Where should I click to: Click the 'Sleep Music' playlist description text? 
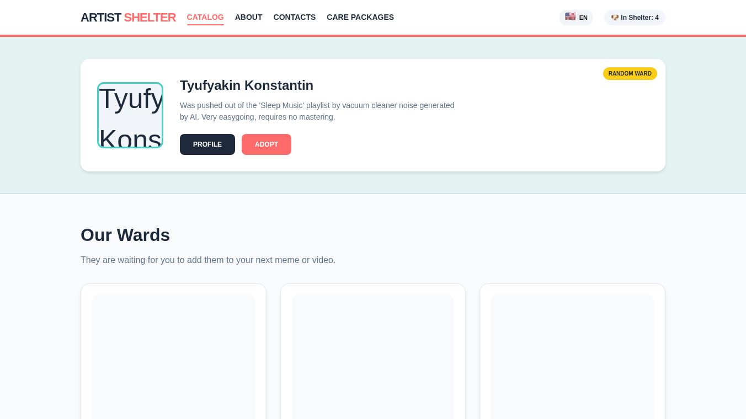317,111
